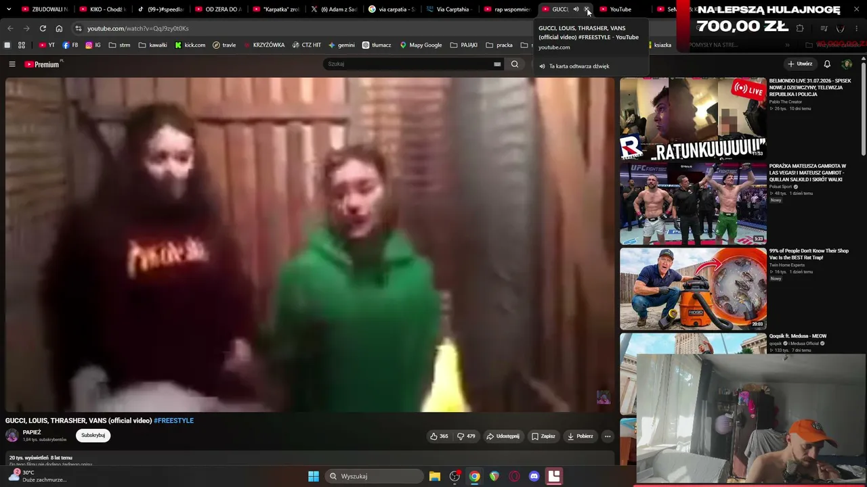Viewport: 867px width, 487px height.
Task: Open the IG bookmark
Action: pyautogui.click(x=93, y=45)
